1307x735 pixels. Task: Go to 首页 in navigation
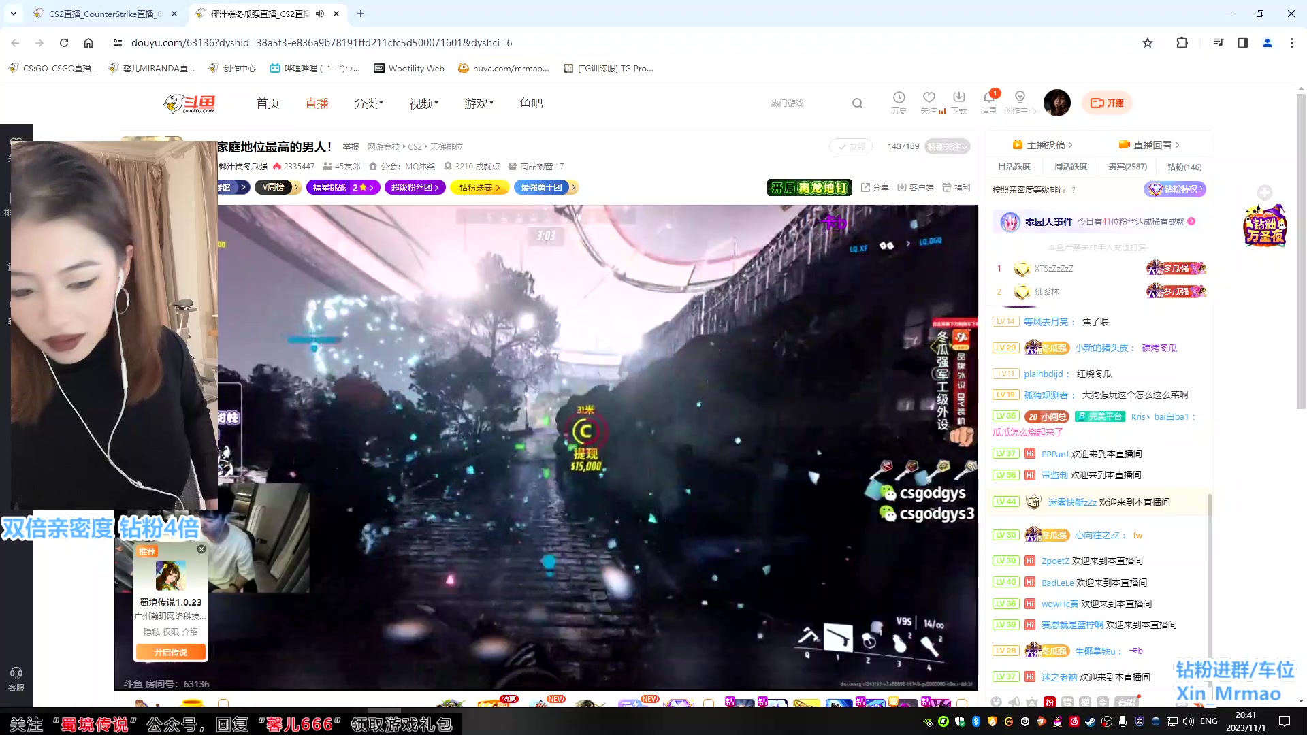(268, 103)
